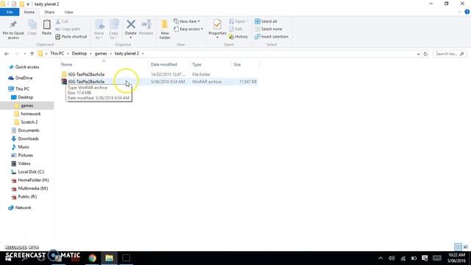The image size is (471, 265).
Task: Click the Rename ribbon icon
Action: pyautogui.click(x=146, y=27)
